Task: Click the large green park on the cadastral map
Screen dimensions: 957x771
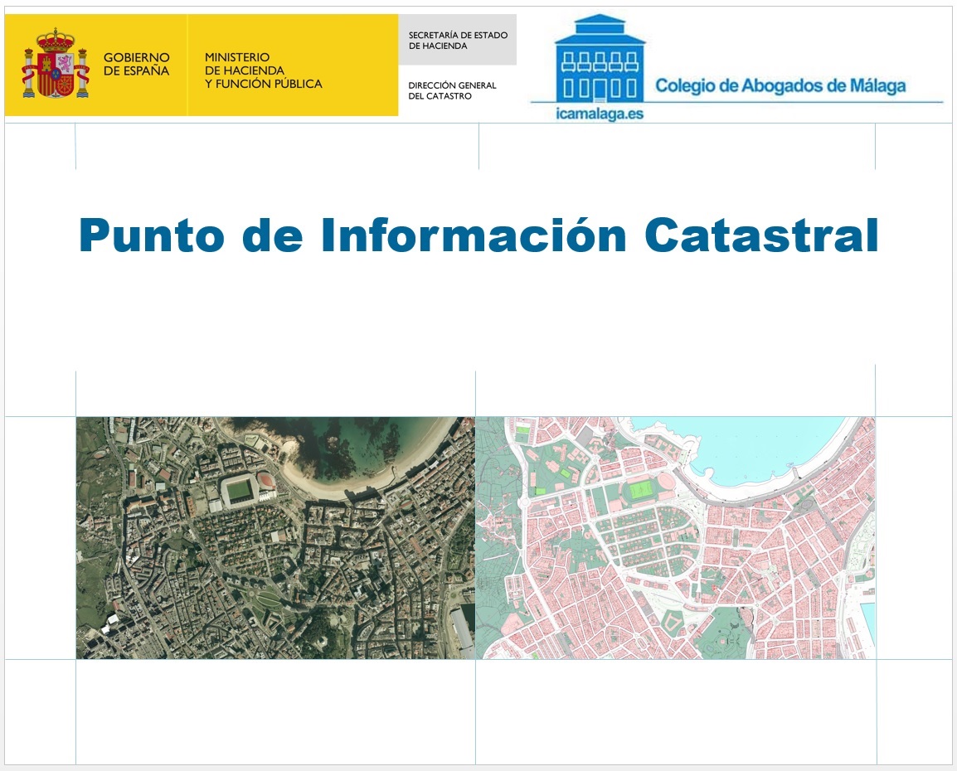Action: pyautogui.click(x=720, y=632)
